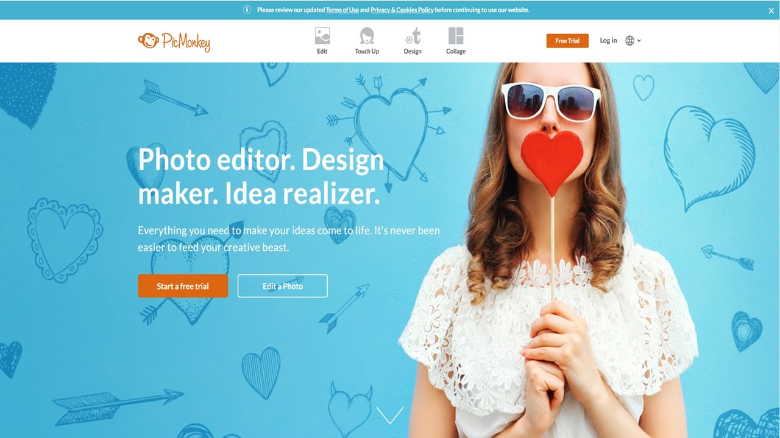
Task: Click the Edit a Photo outlined button
Action: point(283,286)
